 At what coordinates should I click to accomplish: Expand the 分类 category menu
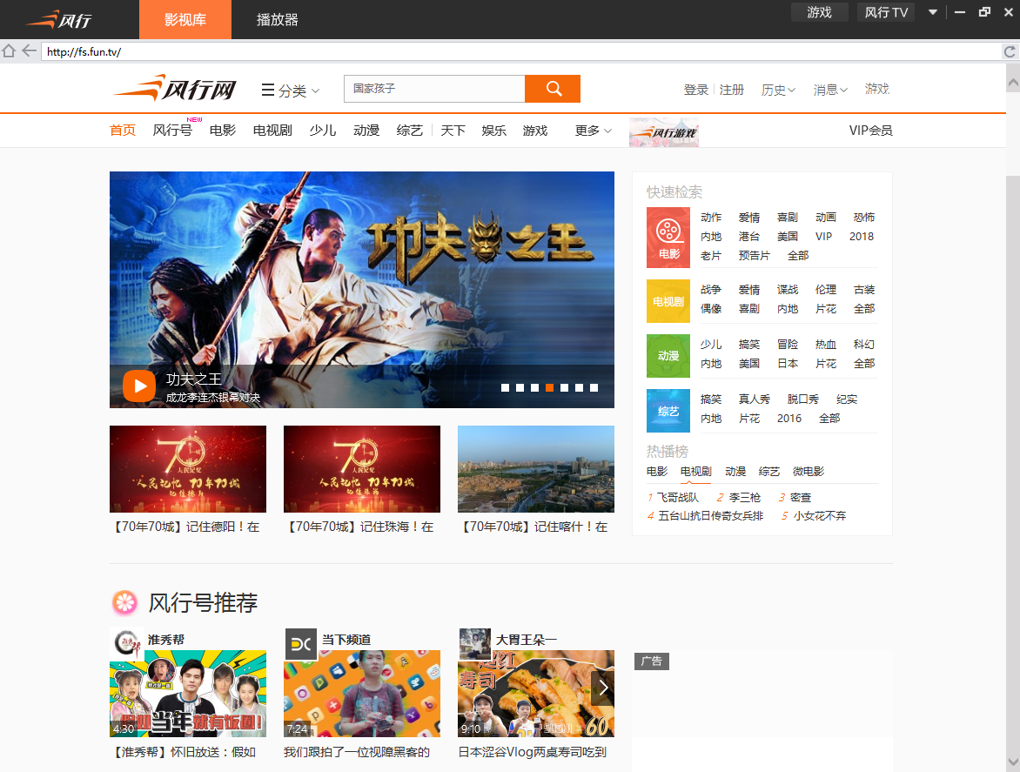pyautogui.click(x=290, y=91)
